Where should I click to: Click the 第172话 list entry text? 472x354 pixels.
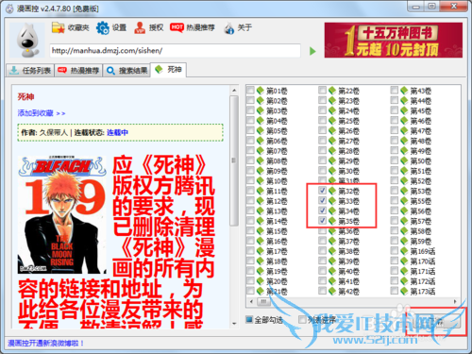(x=423, y=281)
